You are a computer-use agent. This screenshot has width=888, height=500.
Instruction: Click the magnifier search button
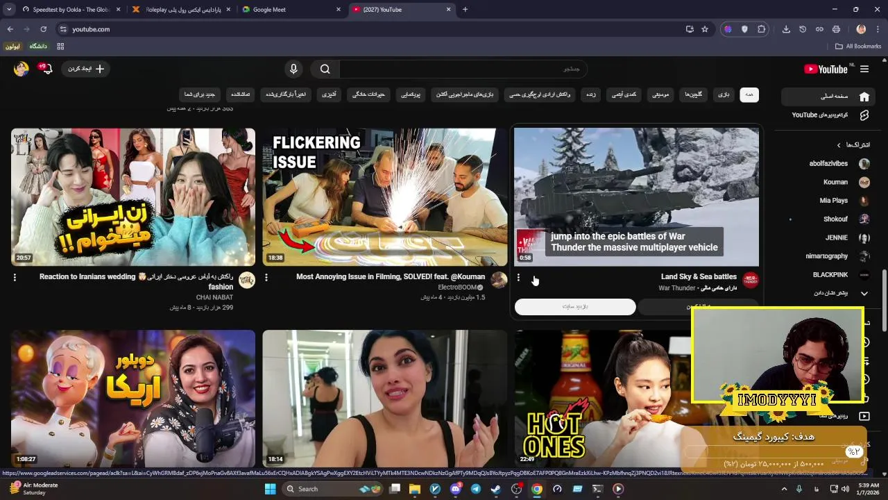tap(325, 69)
